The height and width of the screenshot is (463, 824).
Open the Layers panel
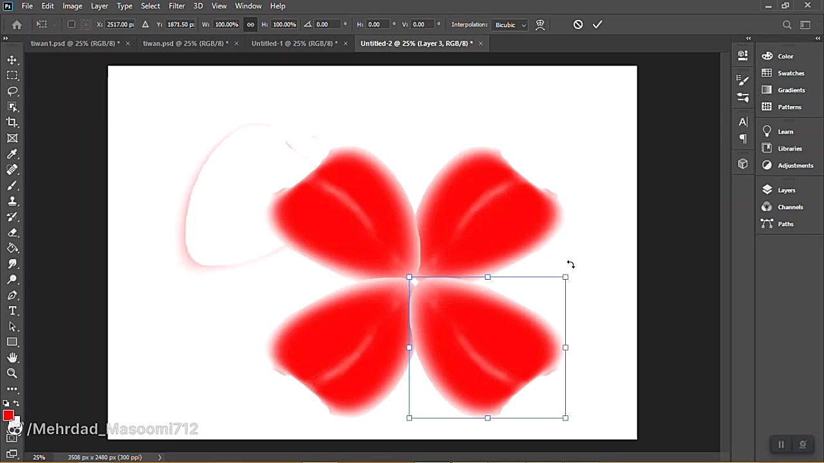click(787, 190)
